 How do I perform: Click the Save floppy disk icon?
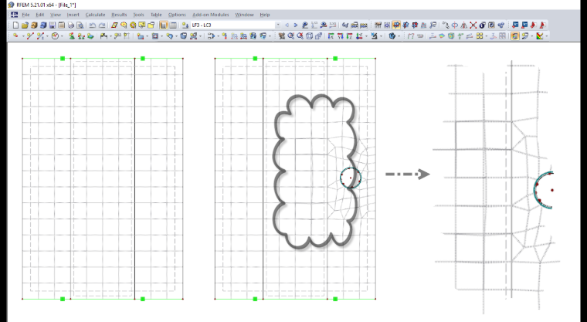click(x=53, y=25)
